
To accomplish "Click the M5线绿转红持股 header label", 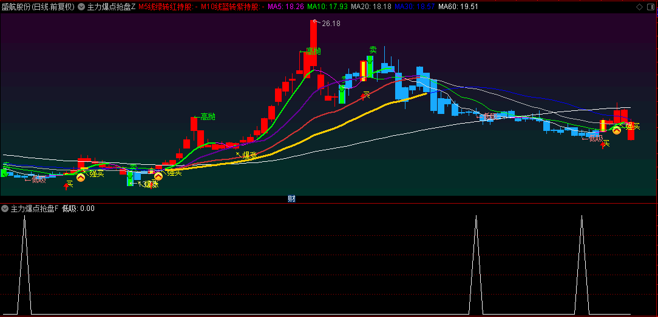I will tap(168, 7).
